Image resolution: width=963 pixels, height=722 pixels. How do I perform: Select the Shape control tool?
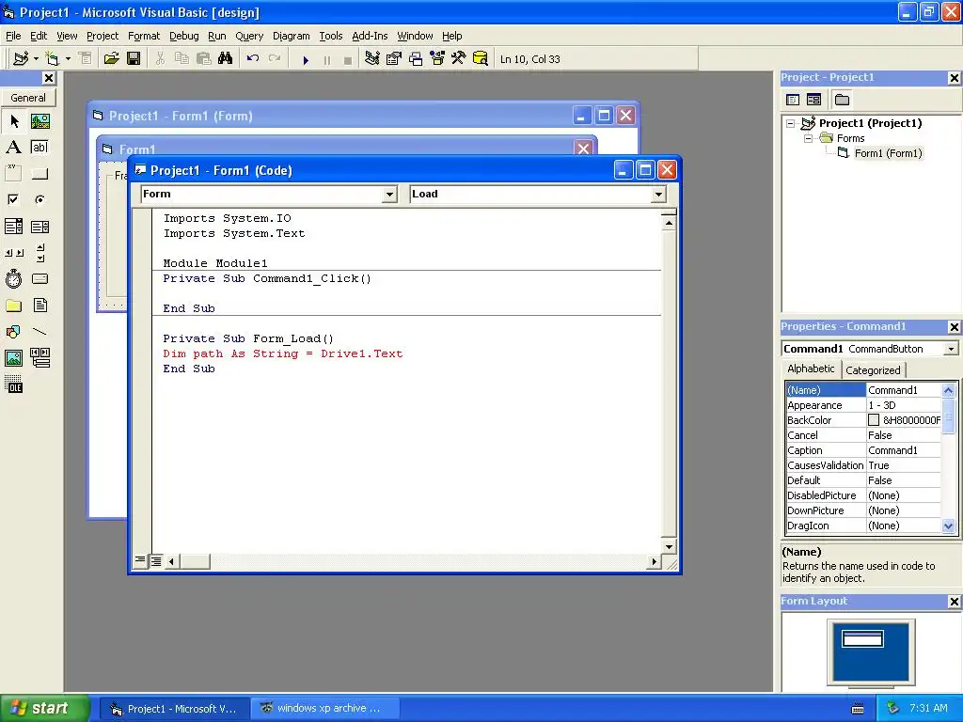tap(13, 332)
